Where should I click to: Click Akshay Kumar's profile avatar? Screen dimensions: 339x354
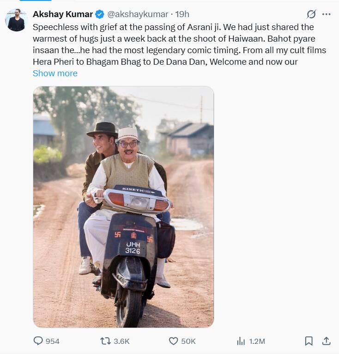[16, 20]
